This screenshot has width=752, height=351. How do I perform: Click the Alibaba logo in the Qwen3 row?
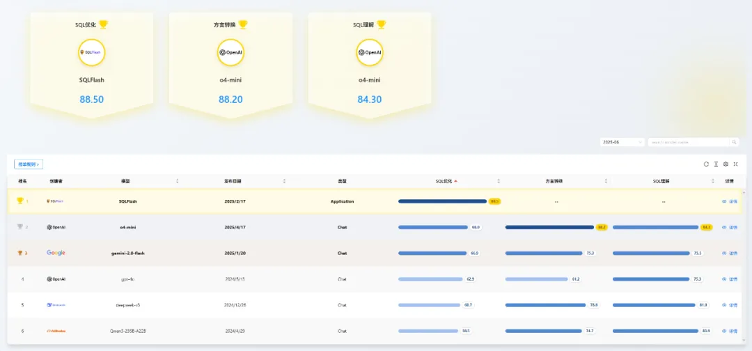[56, 331]
